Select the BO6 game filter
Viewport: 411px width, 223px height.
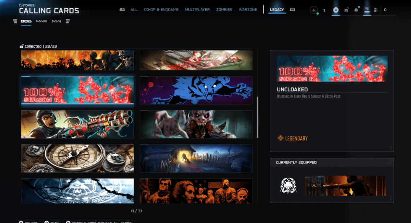coord(26,21)
